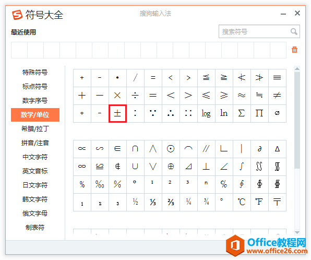The width and height of the screenshot is (311, 260).
Task: Insert the approximately-equal ≈ symbol
Action: point(242,96)
